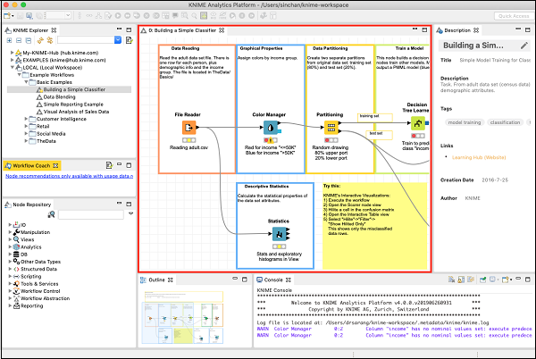The height and width of the screenshot is (359, 536).
Task: Select the Statistics node icon
Action: pyautogui.click(x=280, y=235)
